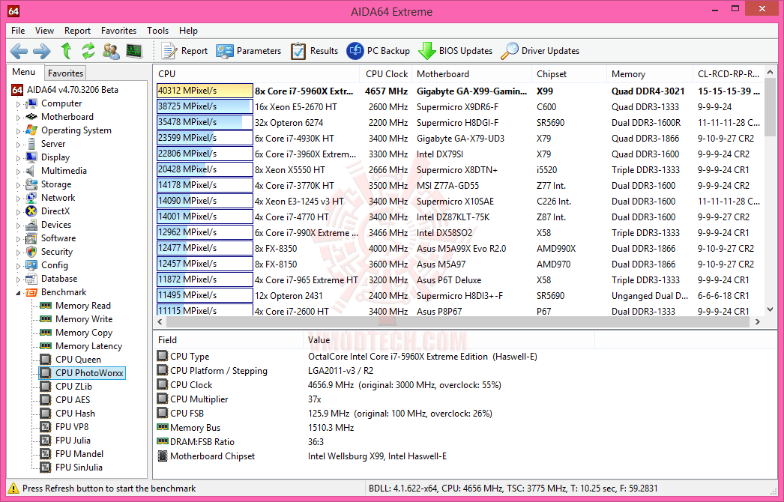
Task: Select FPU SinJulia benchmark
Action: pos(79,468)
